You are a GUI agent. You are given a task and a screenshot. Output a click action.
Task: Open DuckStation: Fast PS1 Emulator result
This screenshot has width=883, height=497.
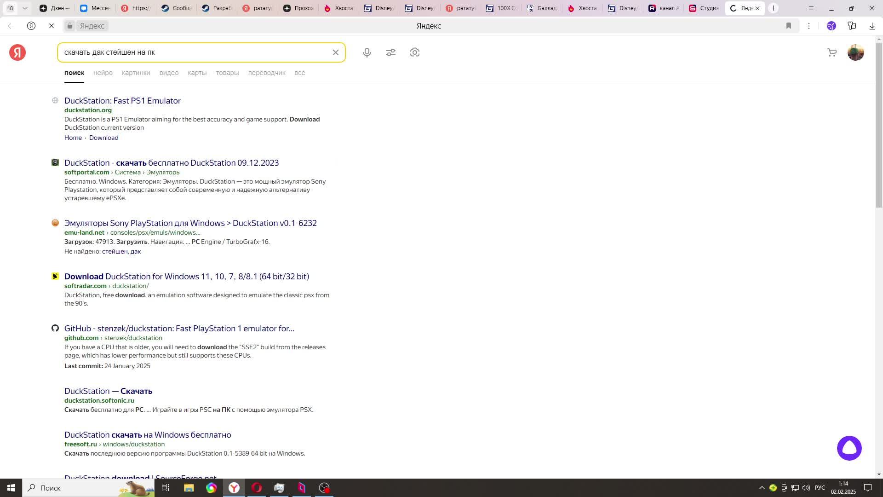(x=122, y=100)
